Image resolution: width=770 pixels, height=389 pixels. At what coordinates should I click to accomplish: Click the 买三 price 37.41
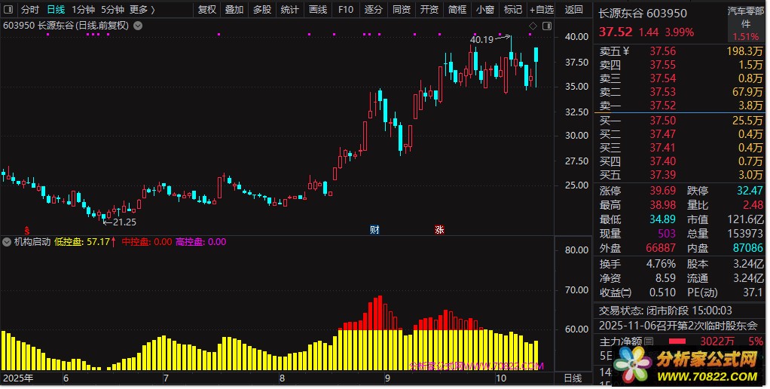pyautogui.click(x=662, y=147)
